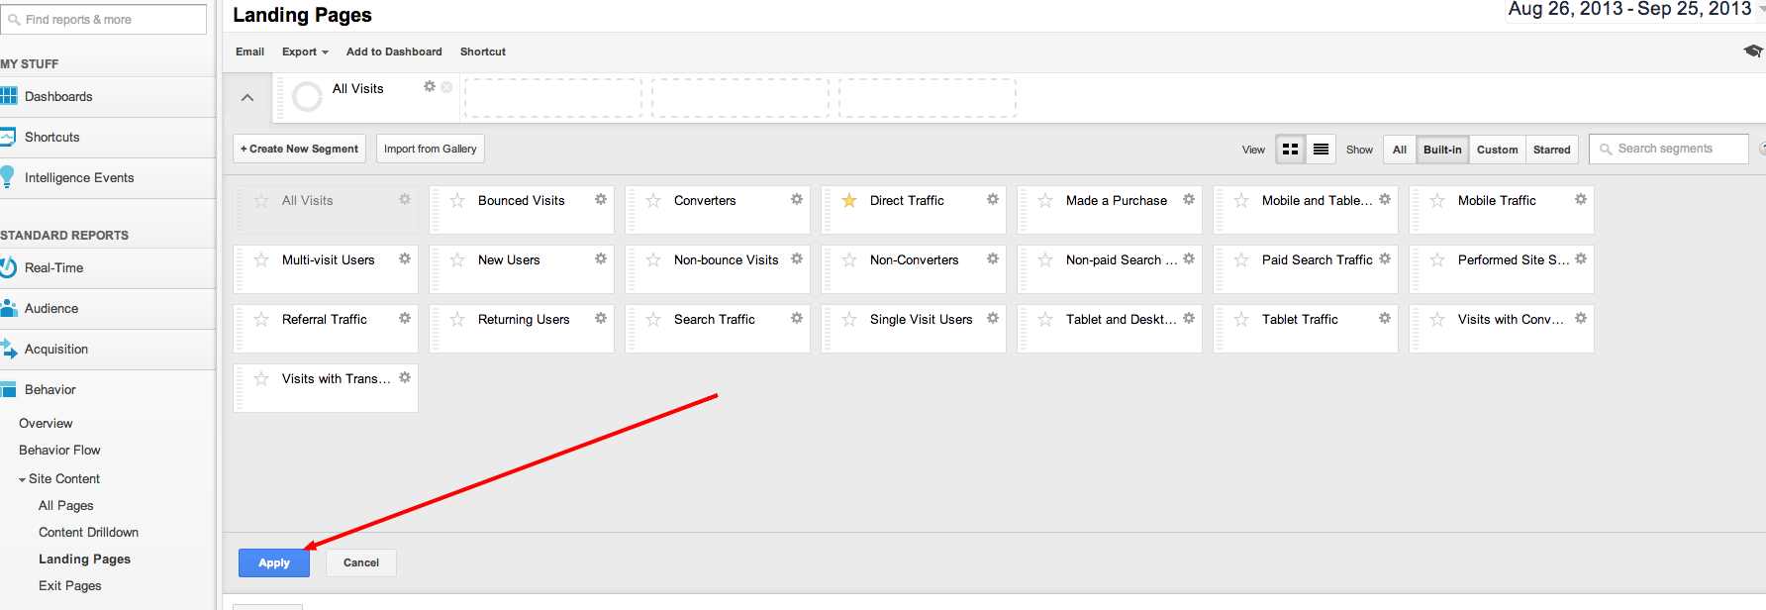Open gear options for Multi-visit Users

click(405, 258)
